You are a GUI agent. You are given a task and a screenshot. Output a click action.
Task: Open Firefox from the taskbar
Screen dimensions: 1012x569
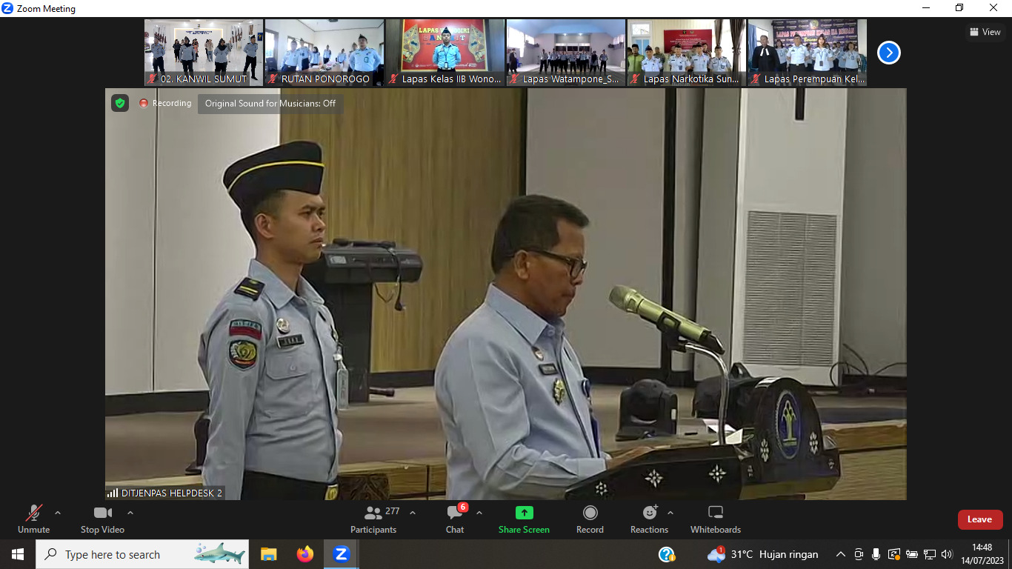(x=304, y=554)
